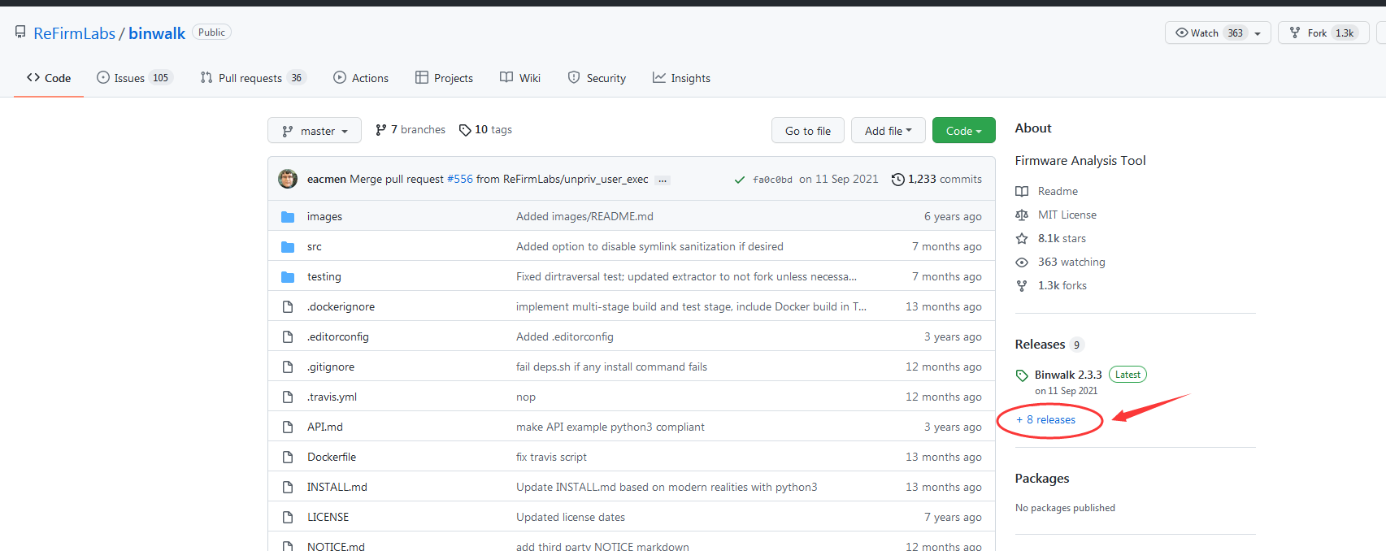Click the .gitignore file icon
This screenshot has height=551, width=1386.
288,367
